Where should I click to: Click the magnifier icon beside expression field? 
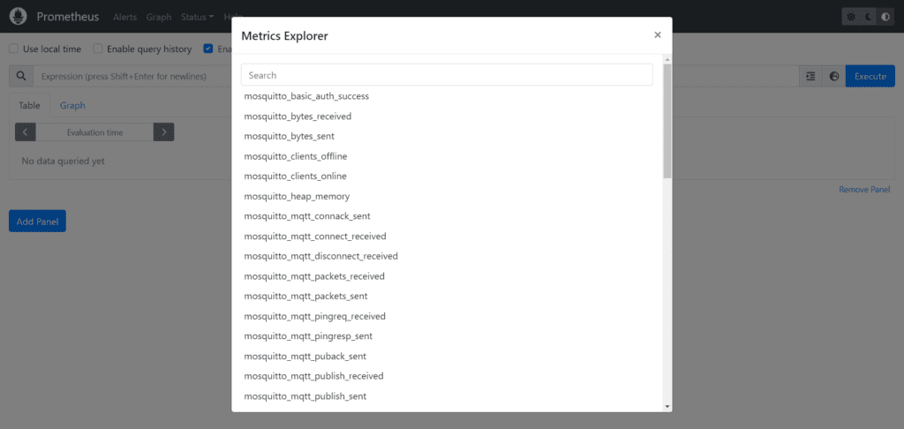point(21,76)
